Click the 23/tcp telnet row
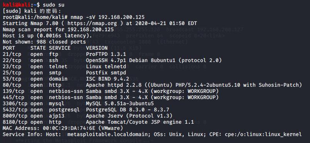Viewport: 310px width, 143px height. (x=64, y=67)
